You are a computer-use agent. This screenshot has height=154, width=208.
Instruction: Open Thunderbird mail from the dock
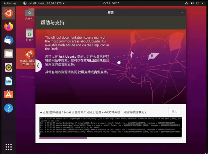click(x=9, y=40)
